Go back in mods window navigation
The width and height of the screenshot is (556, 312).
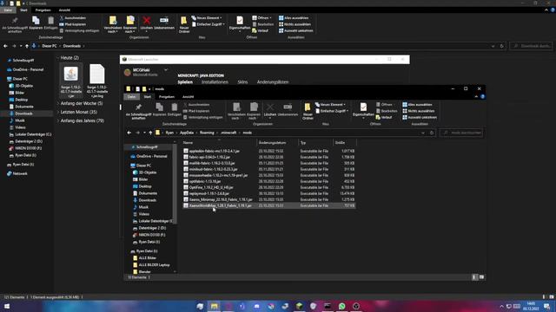[x=129, y=133]
